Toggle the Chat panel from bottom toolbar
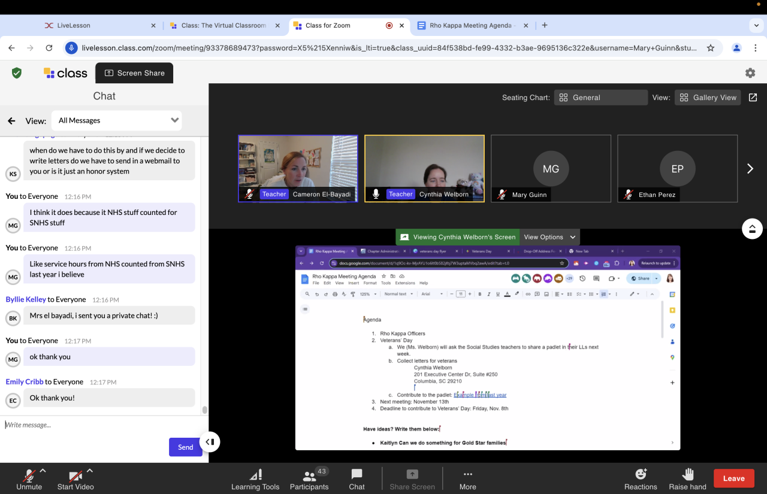Image resolution: width=767 pixels, height=494 pixels. 357,479
